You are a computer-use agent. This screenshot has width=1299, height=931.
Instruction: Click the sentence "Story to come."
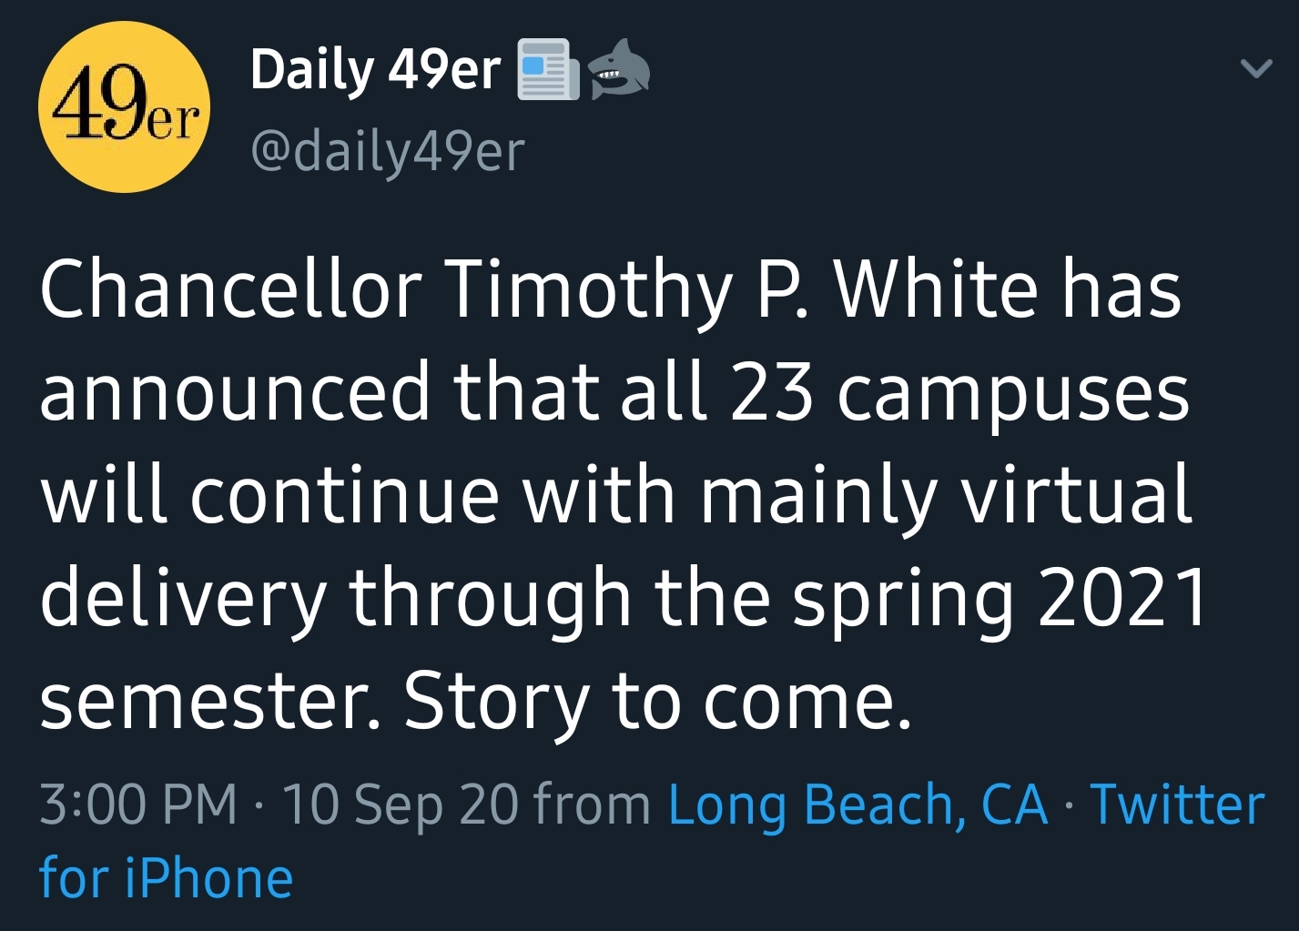[657, 702]
